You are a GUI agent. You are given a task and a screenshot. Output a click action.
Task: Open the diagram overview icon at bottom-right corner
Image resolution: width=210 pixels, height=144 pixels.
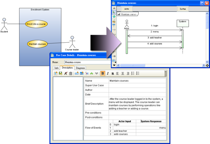tap(207, 65)
